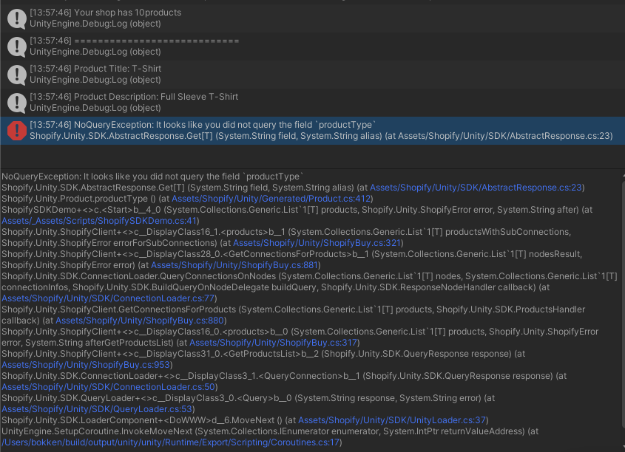Open AbstractResponse.cs:23 stack trace link
This screenshot has height=452, width=625.
pyautogui.click(x=476, y=188)
